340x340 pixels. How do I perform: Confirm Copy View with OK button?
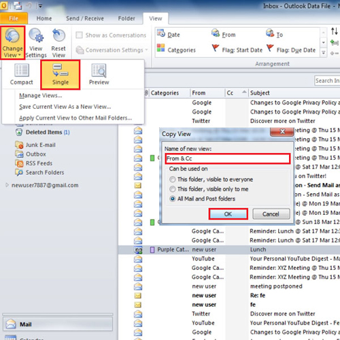pyautogui.click(x=228, y=214)
